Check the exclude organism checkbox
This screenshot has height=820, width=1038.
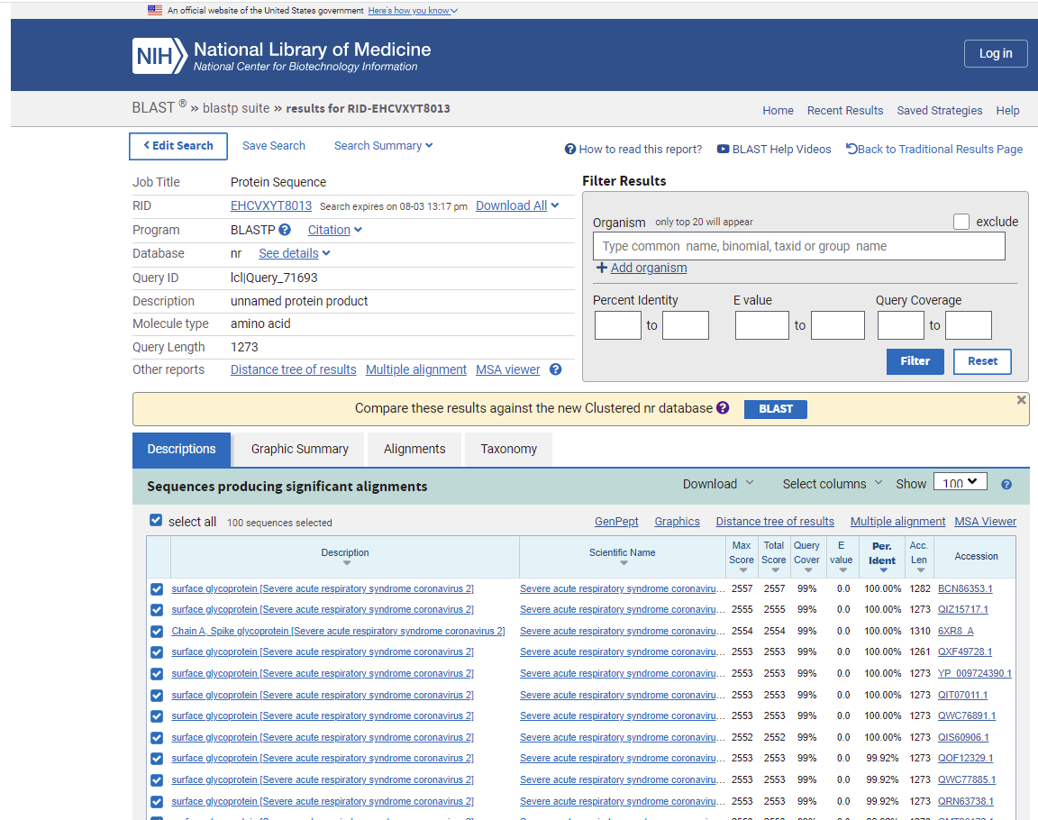point(961,222)
